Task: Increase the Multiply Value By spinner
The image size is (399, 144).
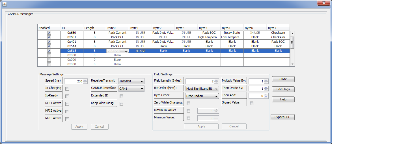Action: [x=266, y=80]
